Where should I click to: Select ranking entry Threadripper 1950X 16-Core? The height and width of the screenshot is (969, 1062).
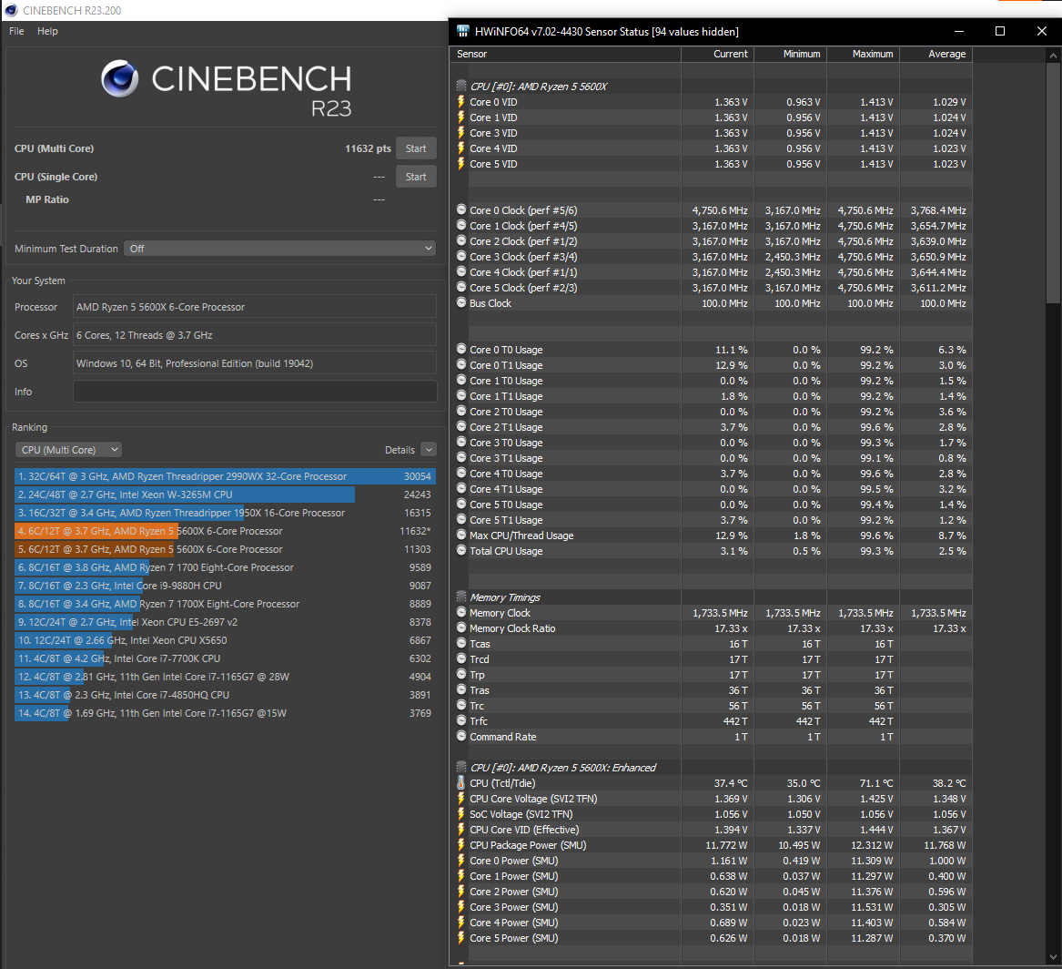pos(225,513)
